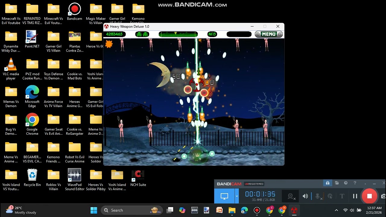Select the Bandicam text overlay tool
Image resolution: width=386 pixels, height=217 pixels.
pos(342,196)
